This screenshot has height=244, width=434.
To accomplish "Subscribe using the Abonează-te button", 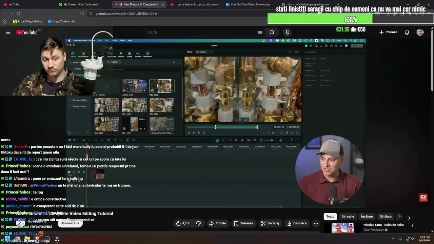I will click(70, 223).
